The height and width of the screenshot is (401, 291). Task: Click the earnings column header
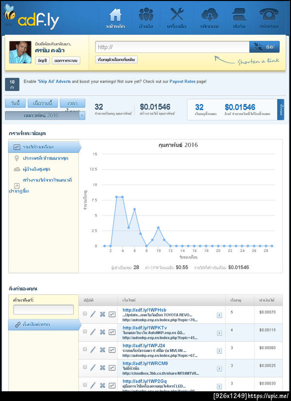click(x=268, y=300)
